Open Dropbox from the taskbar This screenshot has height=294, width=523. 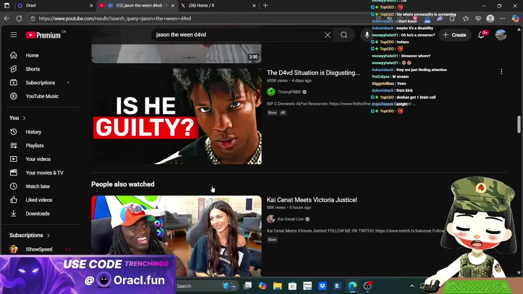pos(322,286)
